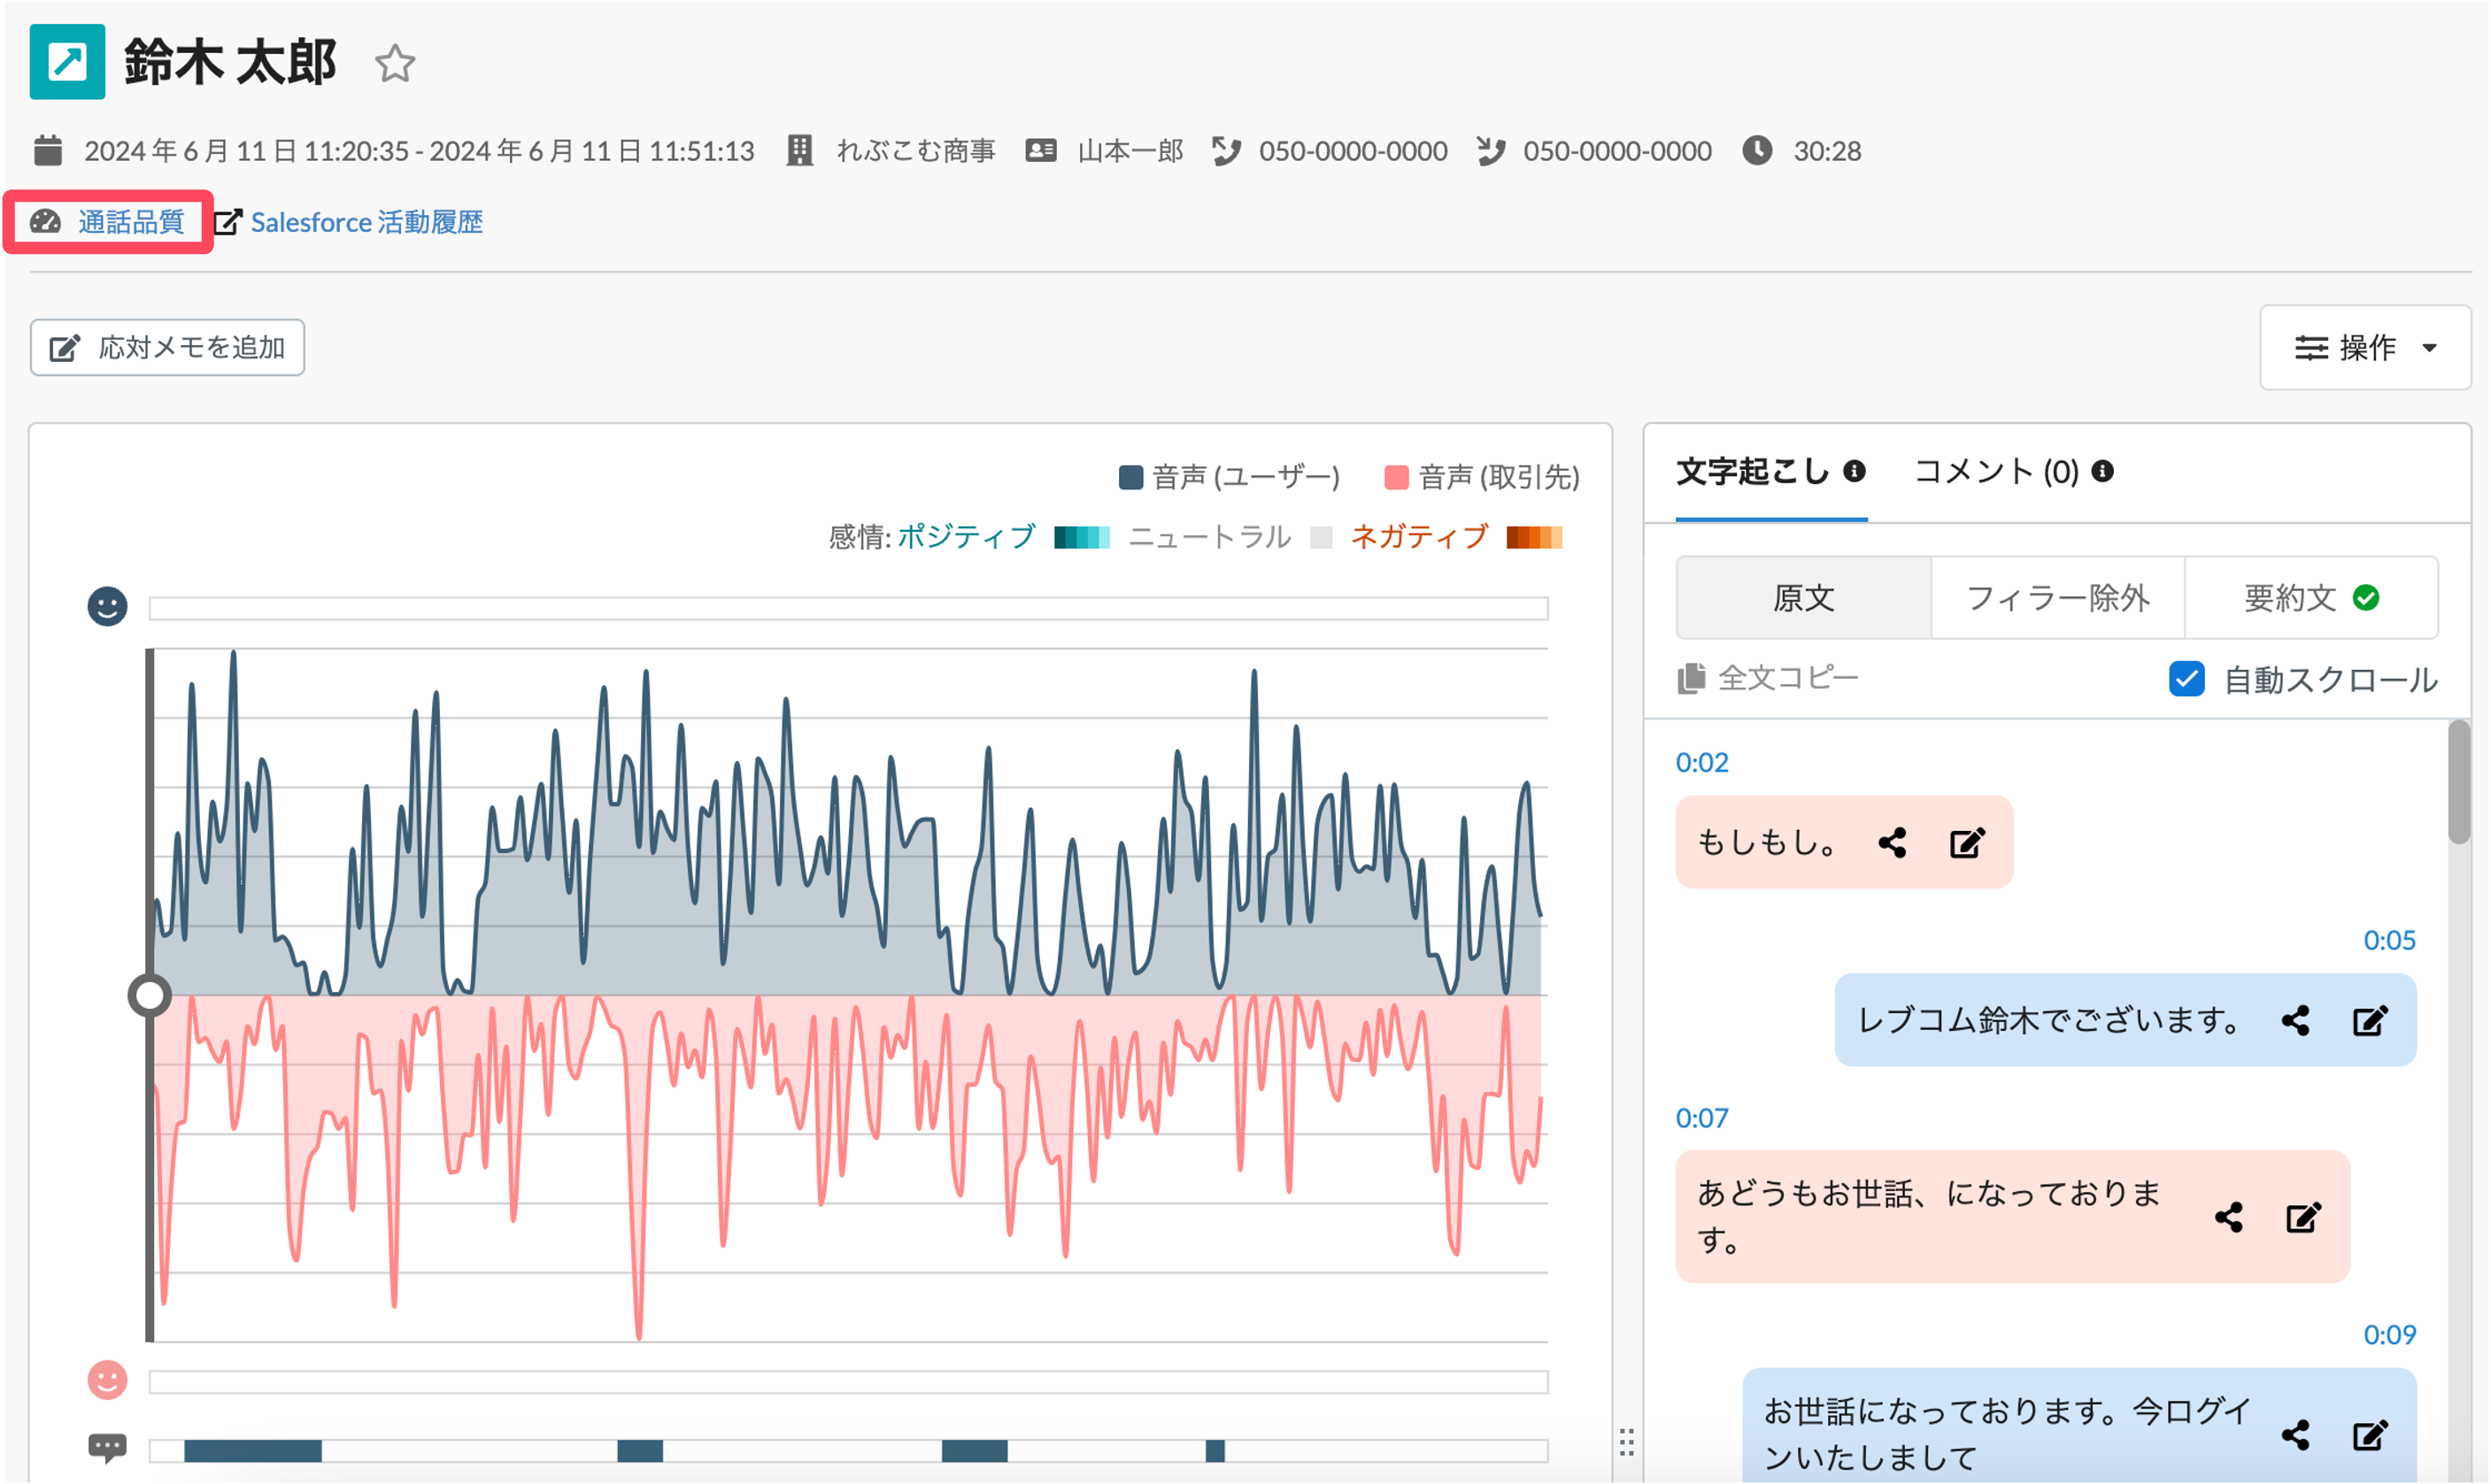Screen dimensions: 2491x1484
Task: Click the contact card icon beside 山本一郎
Action: 1040,151
